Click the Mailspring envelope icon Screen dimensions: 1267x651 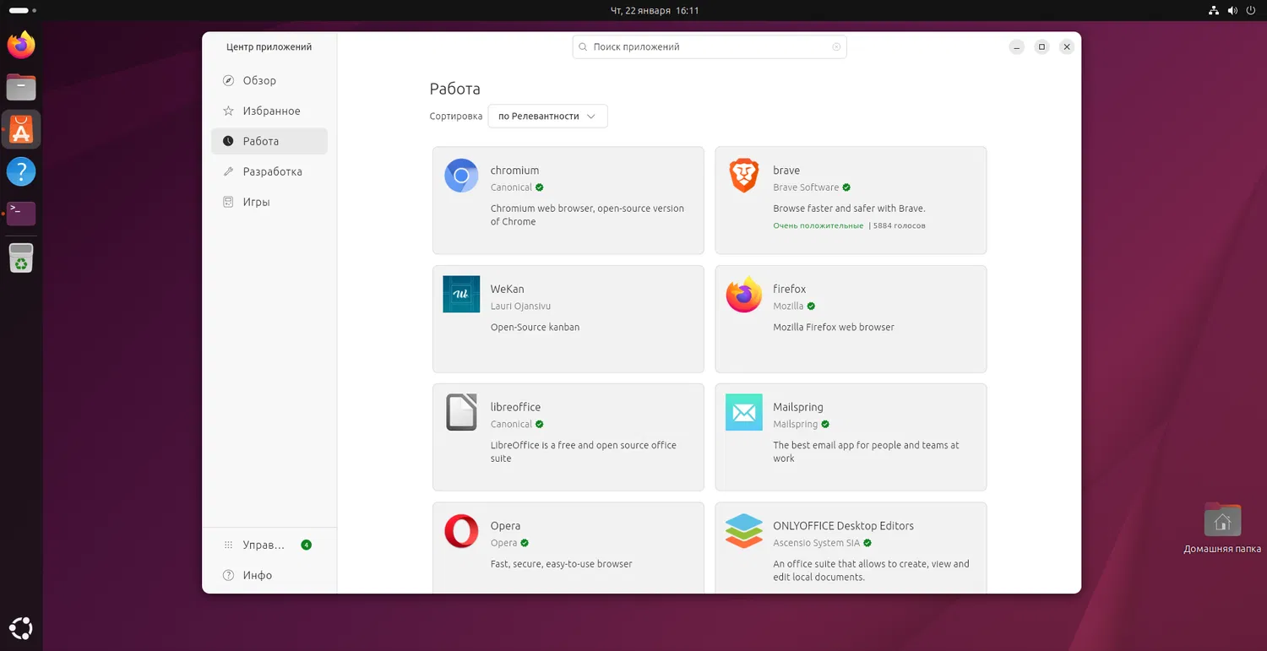tap(744, 412)
